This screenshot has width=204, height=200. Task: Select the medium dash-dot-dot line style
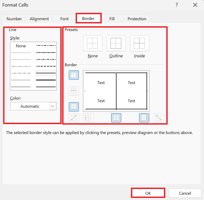[46, 45]
